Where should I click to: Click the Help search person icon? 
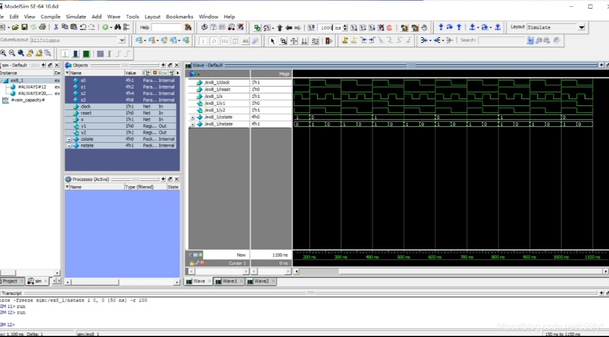[x=188, y=27]
